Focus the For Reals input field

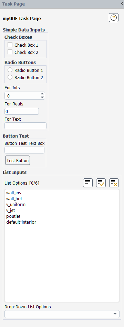[22, 111]
